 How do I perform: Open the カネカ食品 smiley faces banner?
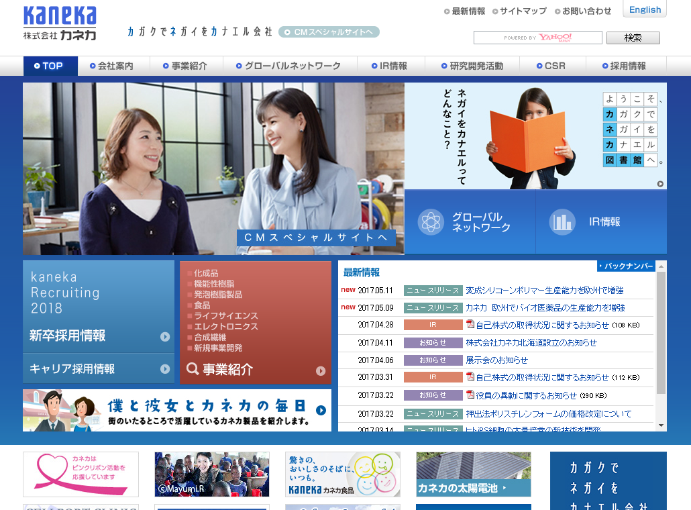pyautogui.click(x=343, y=474)
